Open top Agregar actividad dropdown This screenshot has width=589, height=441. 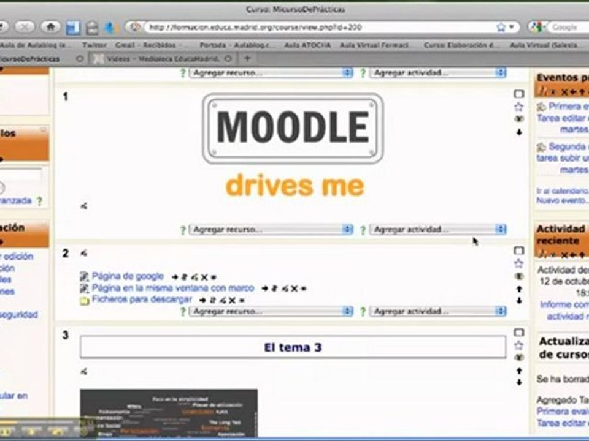(x=437, y=73)
